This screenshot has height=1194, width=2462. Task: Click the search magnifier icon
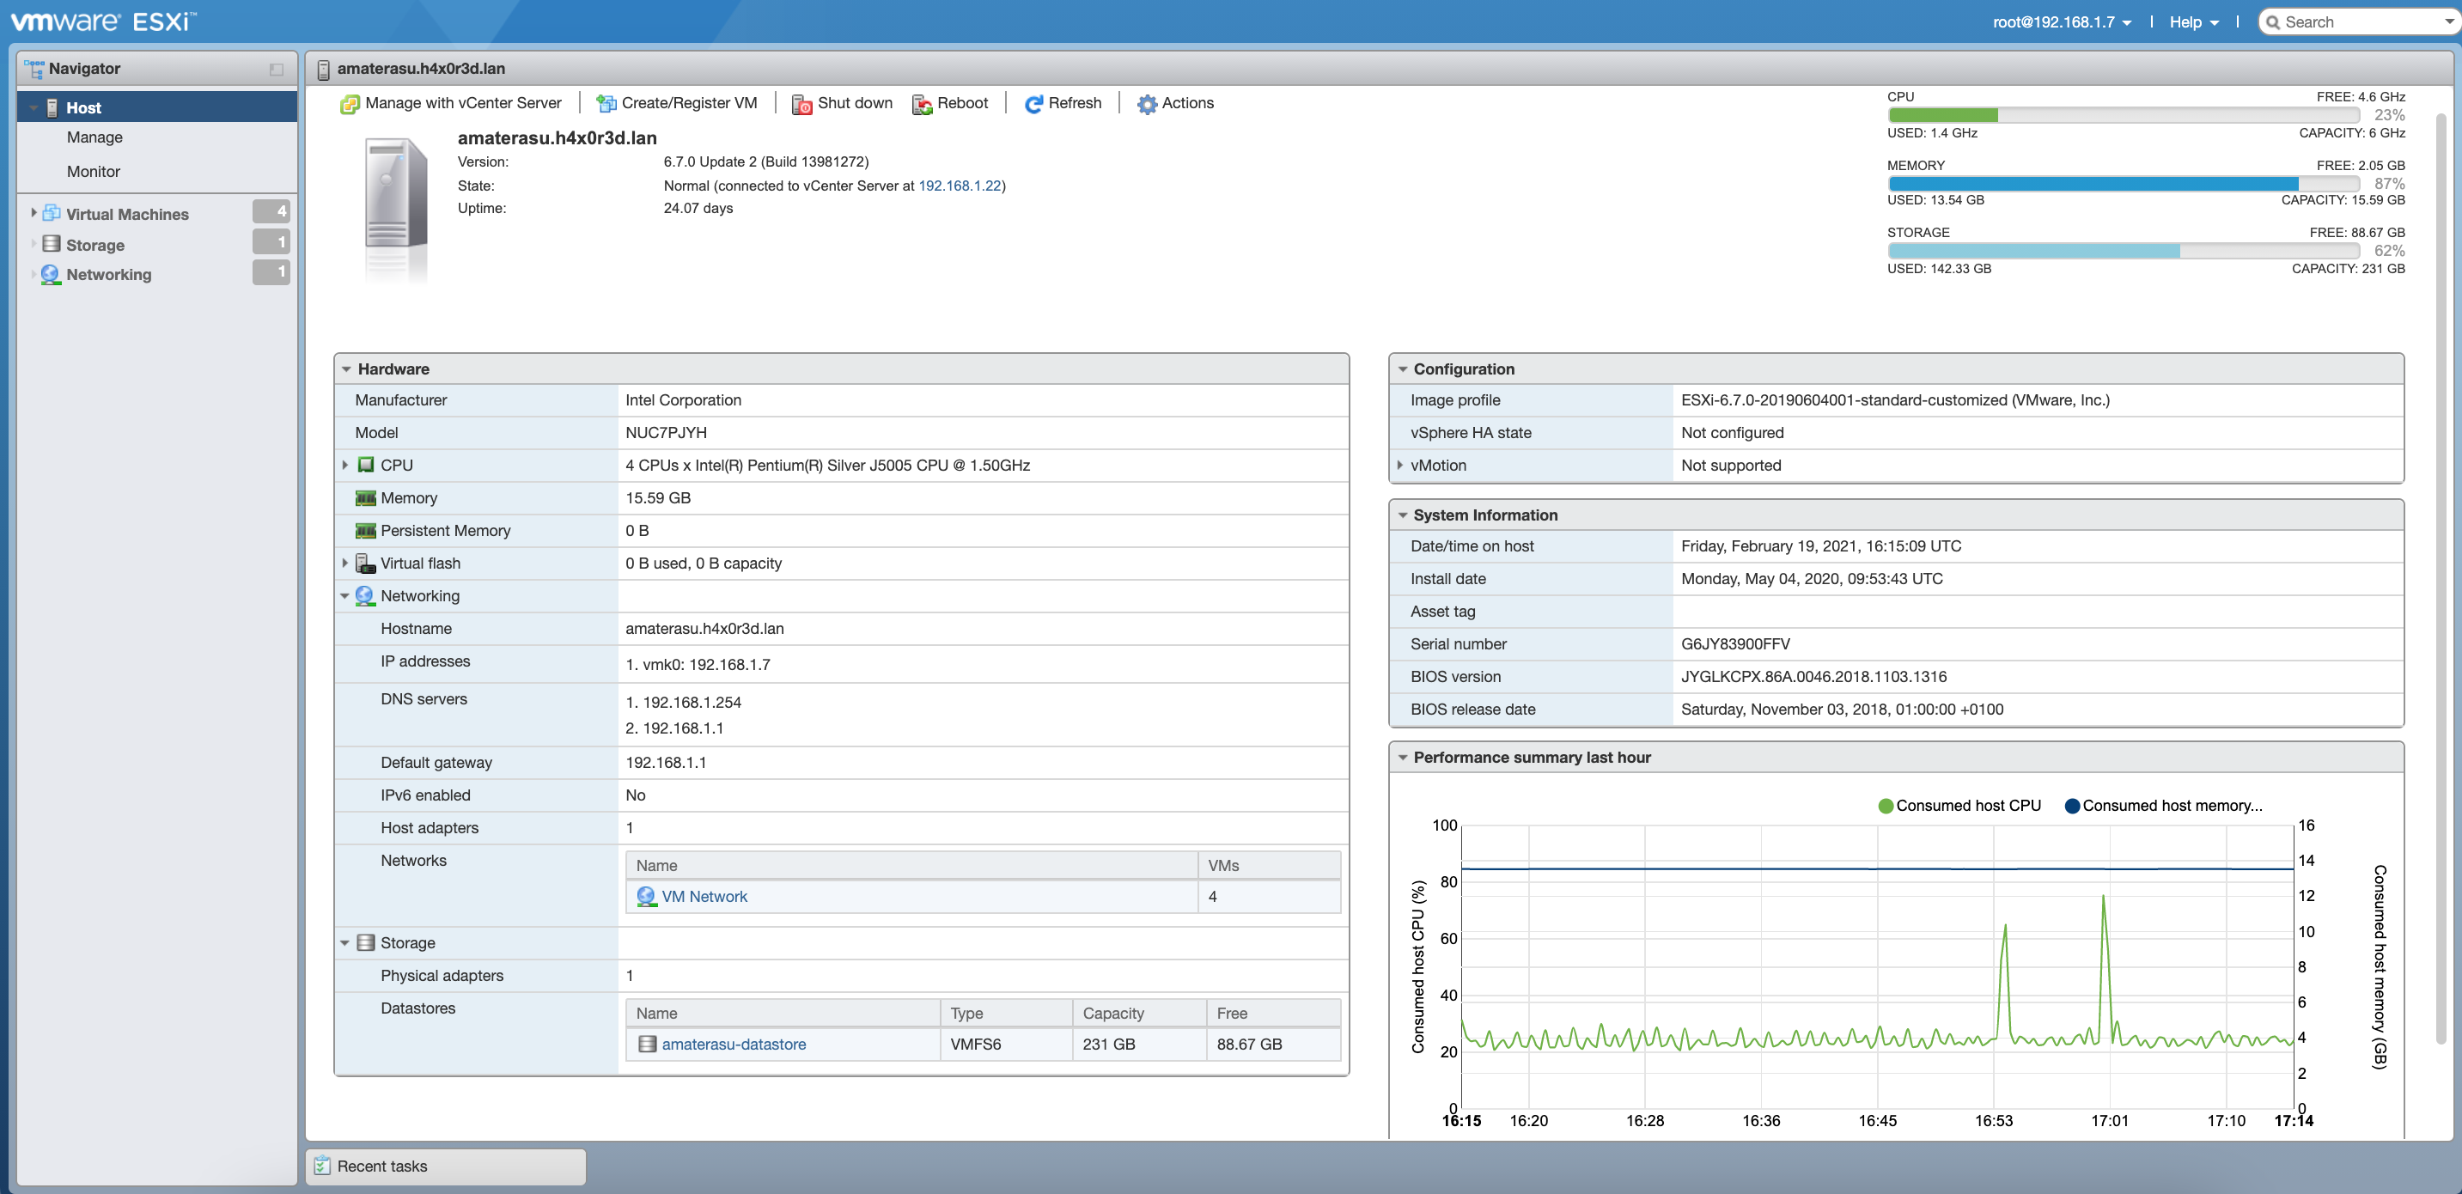pos(2273,22)
